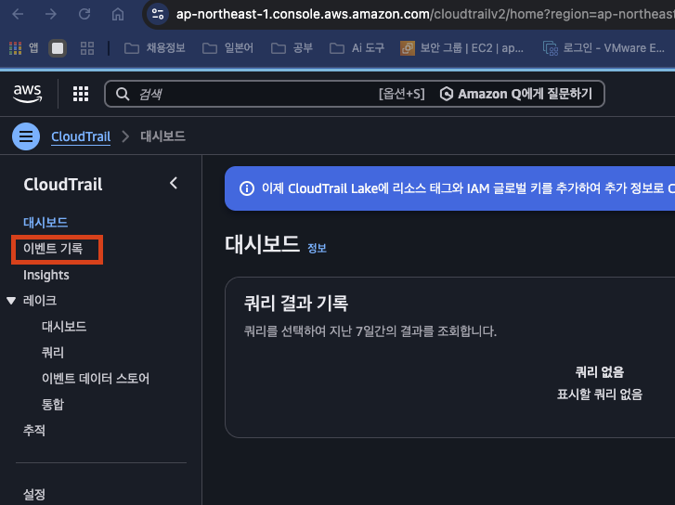Click the 표시할 쿼리 없음 message
The height and width of the screenshot is (505, 675).
pos(600,394)
